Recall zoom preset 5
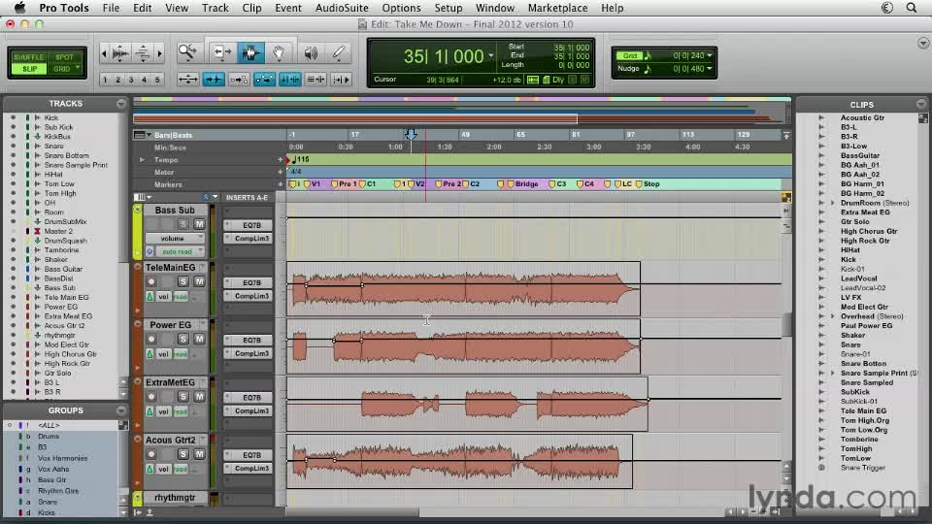The image size is (932, 524). pos(157,80)
